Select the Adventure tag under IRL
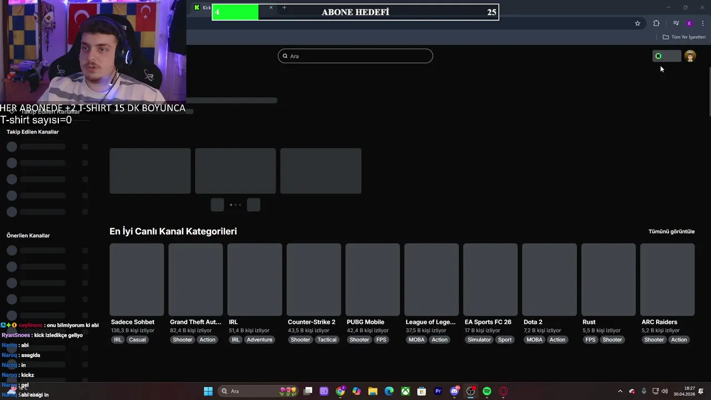Screen dimensions: 711x400 click(260, 340)
